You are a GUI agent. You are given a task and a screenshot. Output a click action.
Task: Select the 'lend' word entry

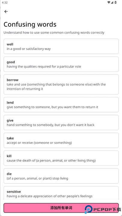pyautogui.click(x=61, y=105)
